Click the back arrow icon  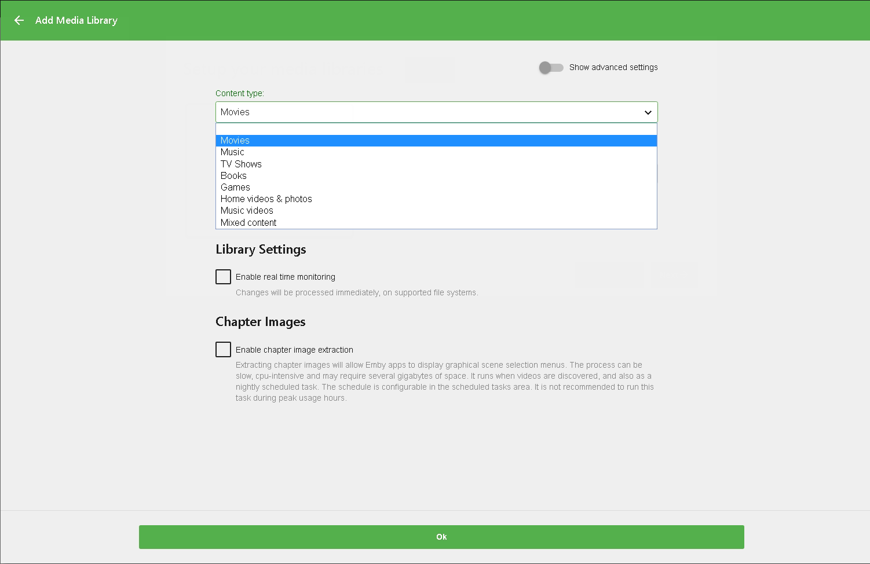point(19,20)
